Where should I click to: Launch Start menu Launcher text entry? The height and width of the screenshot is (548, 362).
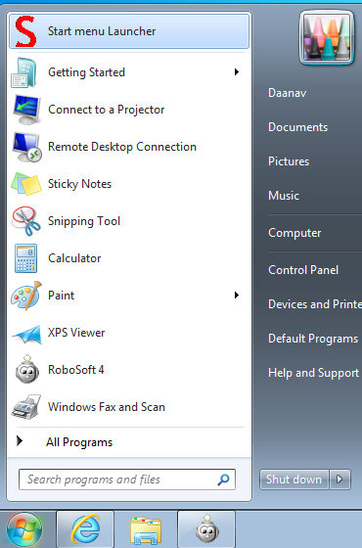102,31
